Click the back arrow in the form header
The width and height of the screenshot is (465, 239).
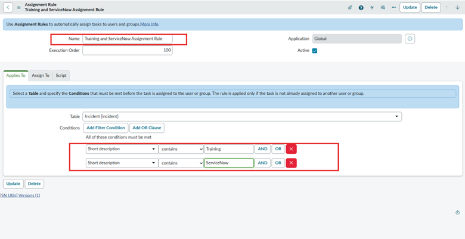coord(8,7)
